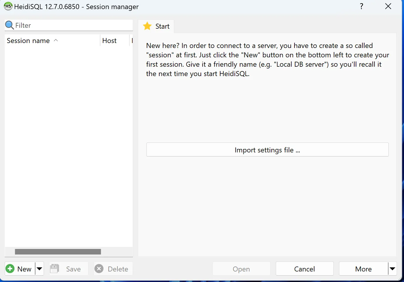Click the More button
404x282 pixels.
point(364,269)
